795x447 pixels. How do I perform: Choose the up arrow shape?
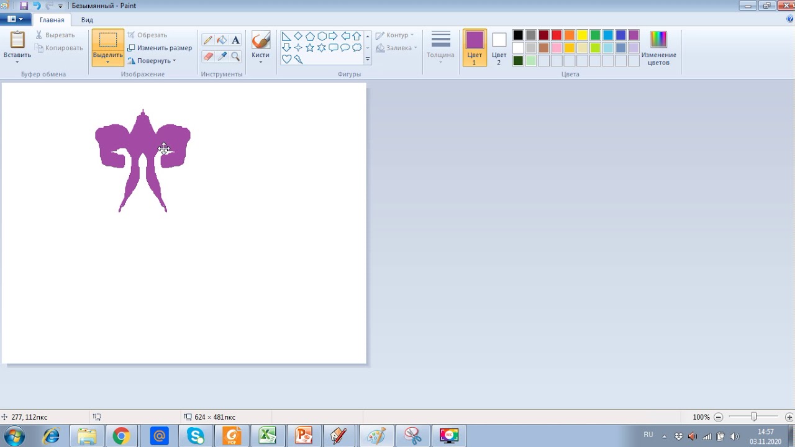click(357, 36)
